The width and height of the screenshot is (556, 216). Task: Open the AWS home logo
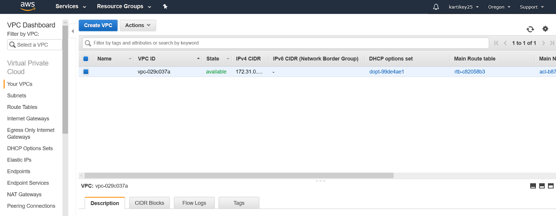[28, 6]
